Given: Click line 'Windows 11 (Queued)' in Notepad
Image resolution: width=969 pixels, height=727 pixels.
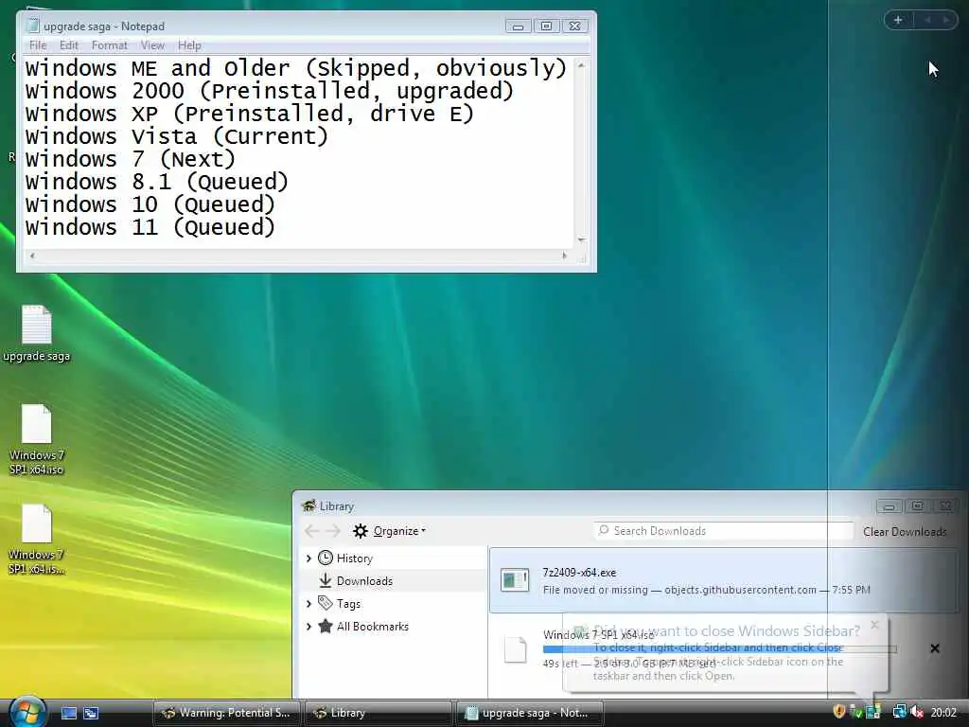Looking at the screenshot, I should pos(150,227).
